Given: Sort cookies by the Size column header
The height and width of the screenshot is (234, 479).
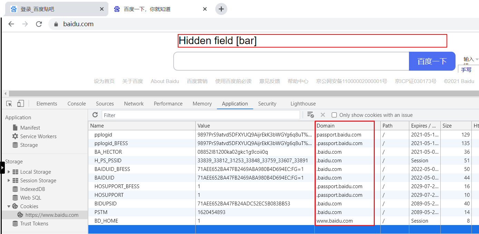Looking at the screenshot, I should tap(456, 125).
